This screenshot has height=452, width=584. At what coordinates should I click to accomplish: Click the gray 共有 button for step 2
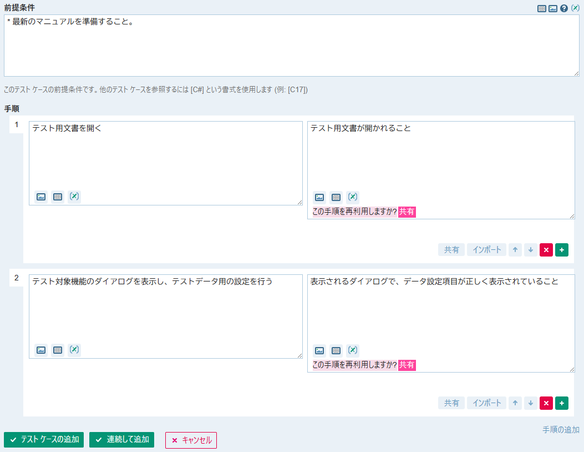coord(451,403)
